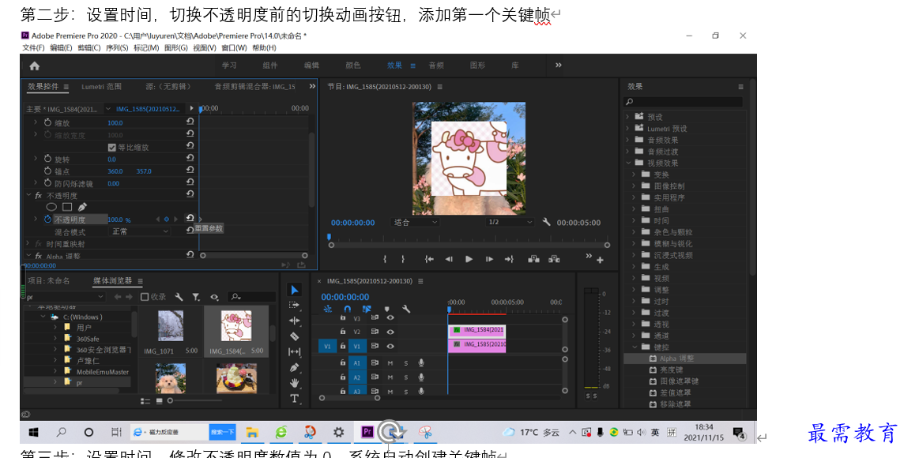
Task: Open the File menu
Action: [x=33, y=48]
